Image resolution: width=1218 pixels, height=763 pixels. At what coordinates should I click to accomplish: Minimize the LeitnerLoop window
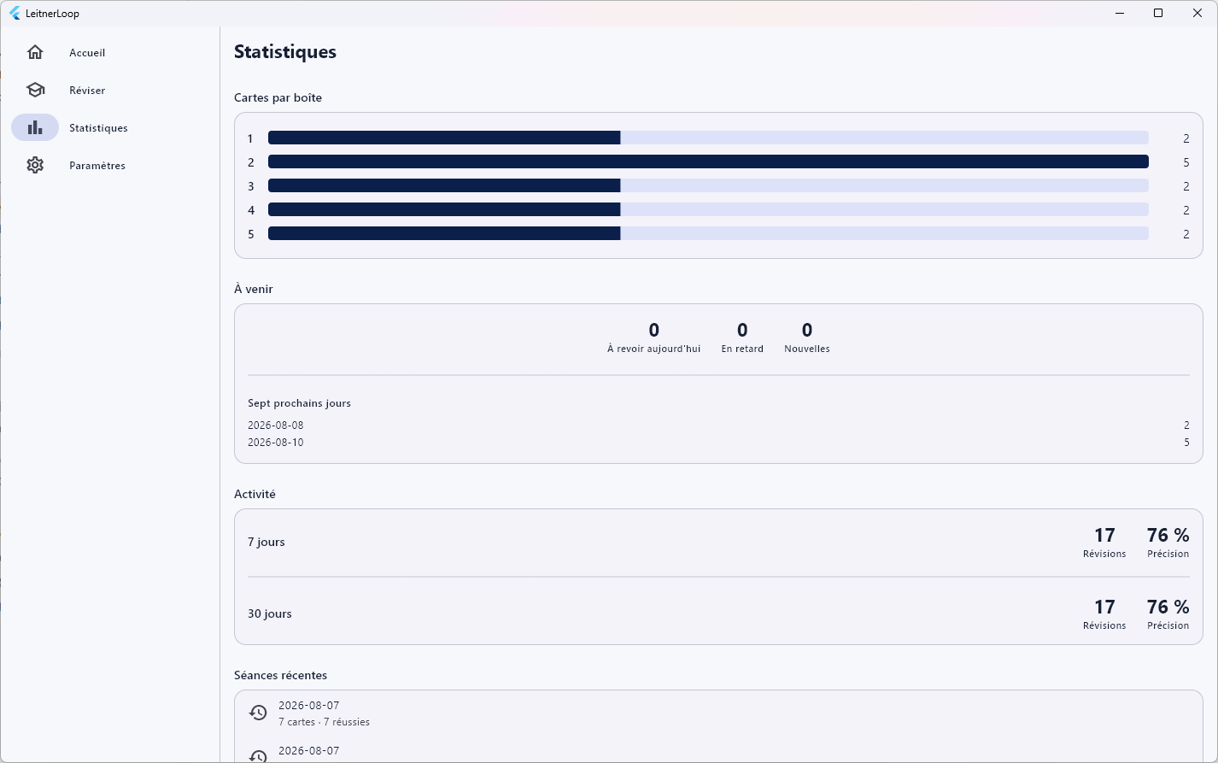pos(1119,13)
